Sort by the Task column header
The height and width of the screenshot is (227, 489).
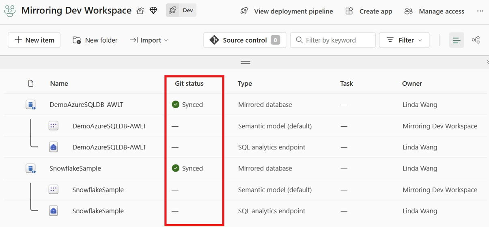347,83
